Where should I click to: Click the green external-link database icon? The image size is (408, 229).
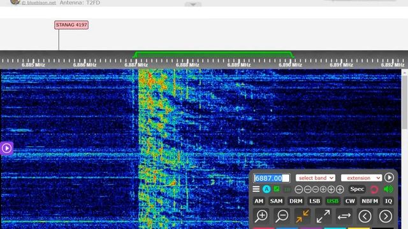click(277, 189)
